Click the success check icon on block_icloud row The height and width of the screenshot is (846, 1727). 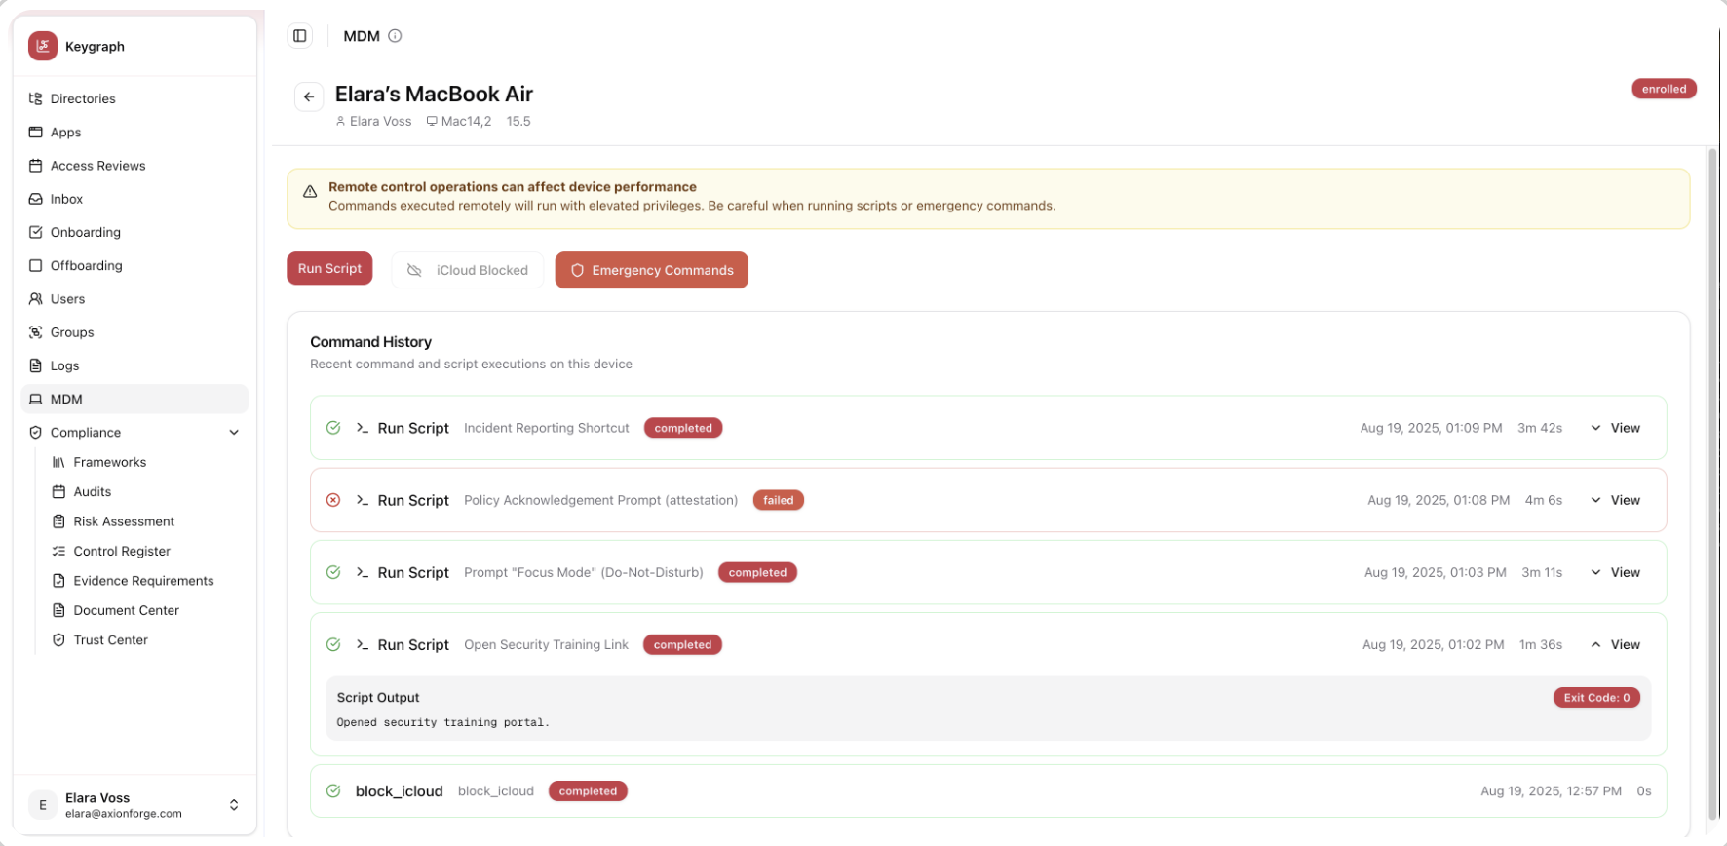333,791
